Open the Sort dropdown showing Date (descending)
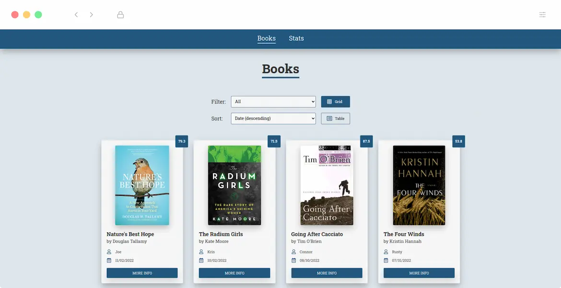 pyautogui.click(x=273, y=119)
